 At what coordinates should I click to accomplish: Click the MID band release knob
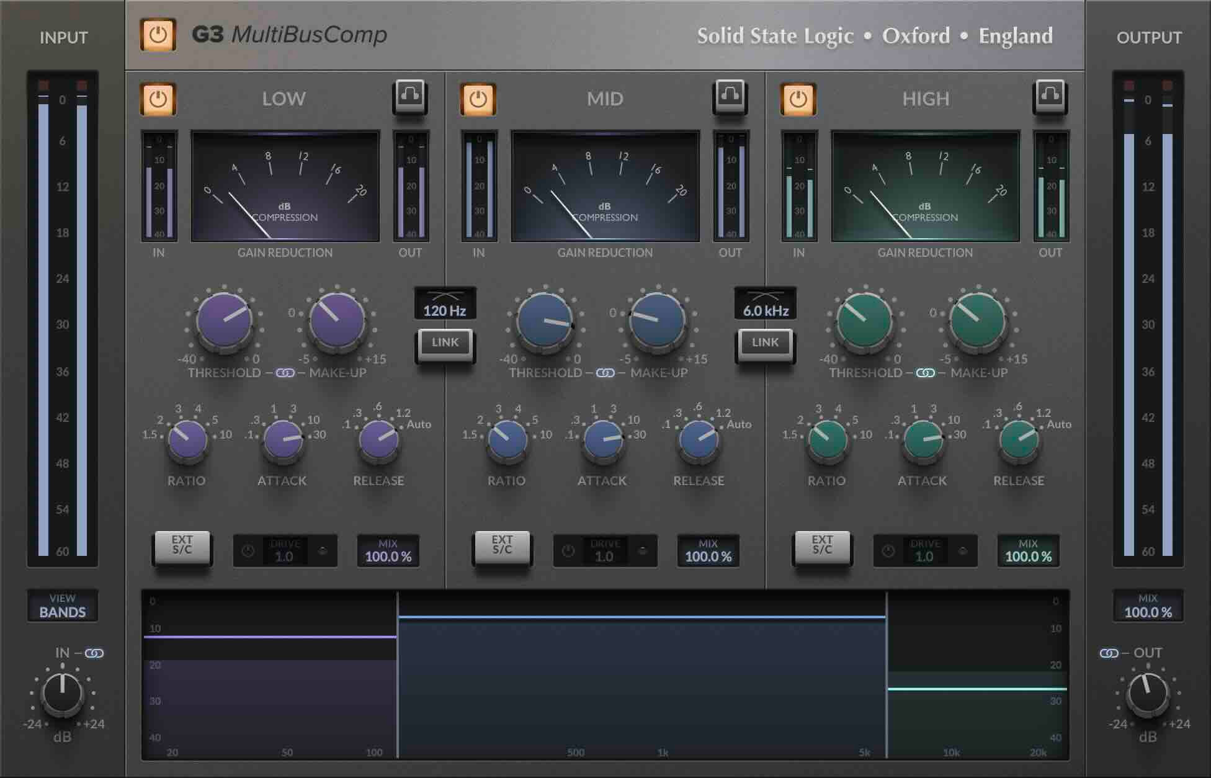[699, 440]
